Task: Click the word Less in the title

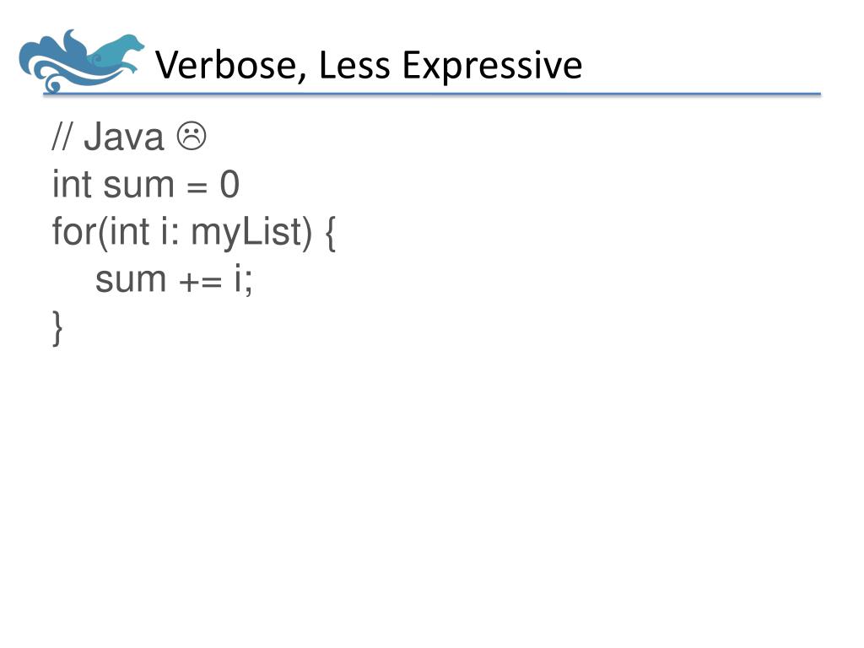Action: click(355, 65)
